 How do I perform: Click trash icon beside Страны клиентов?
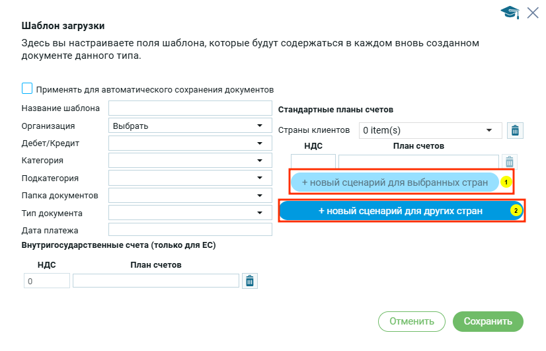pos(515,130)
